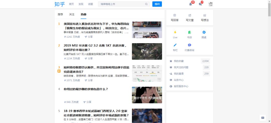
Task: Click the star icon beside 我的收藏
Action: [x=171, y=61]
